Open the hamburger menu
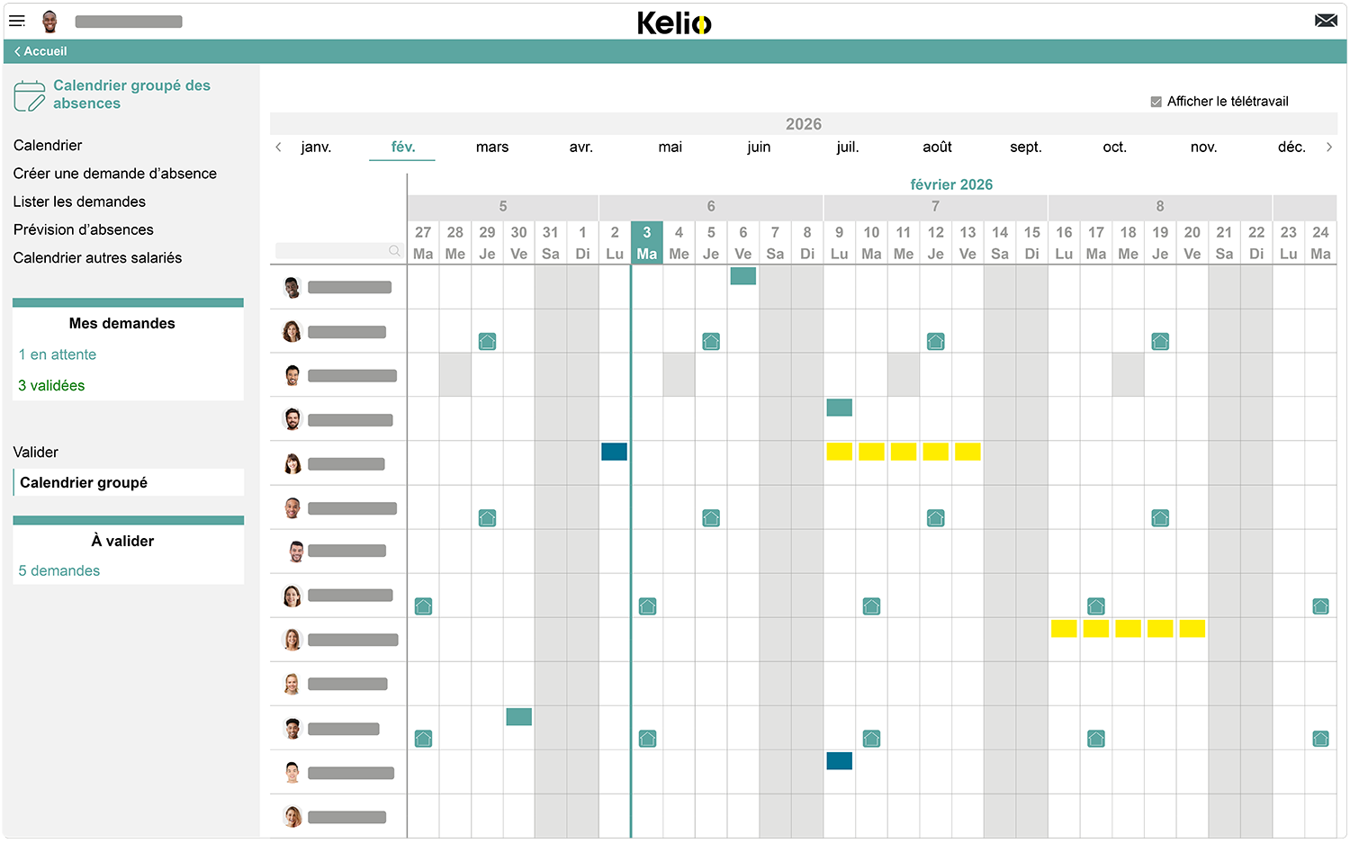 17,21
